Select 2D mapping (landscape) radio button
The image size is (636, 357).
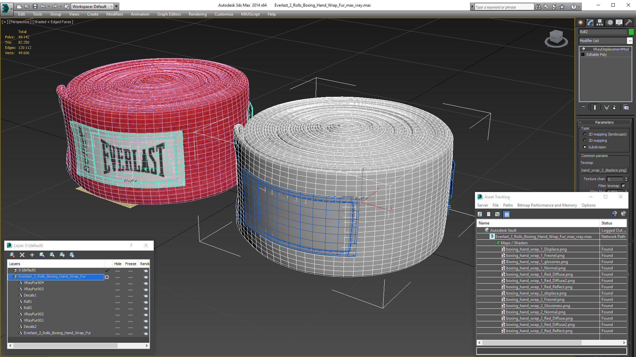585,134
